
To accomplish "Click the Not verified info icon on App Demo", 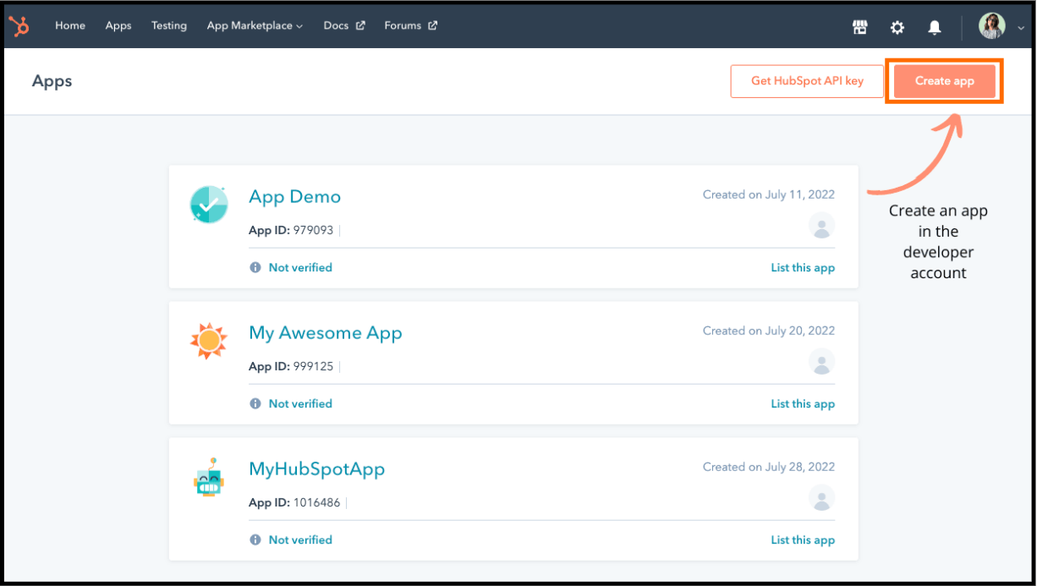I will pos(255,266).
